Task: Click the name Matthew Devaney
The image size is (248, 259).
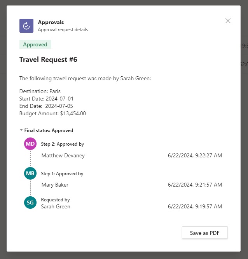Action: pos(63,155)
